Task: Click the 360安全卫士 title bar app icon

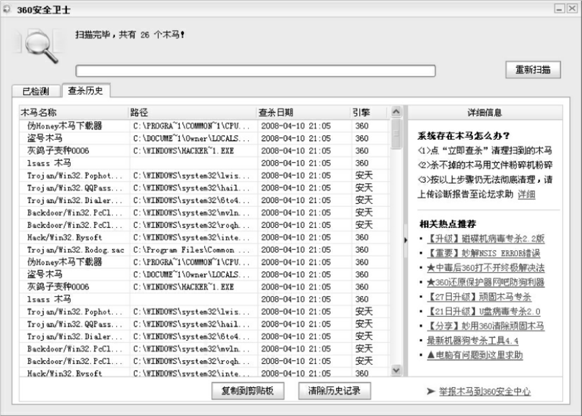Action: click(7, 9)
